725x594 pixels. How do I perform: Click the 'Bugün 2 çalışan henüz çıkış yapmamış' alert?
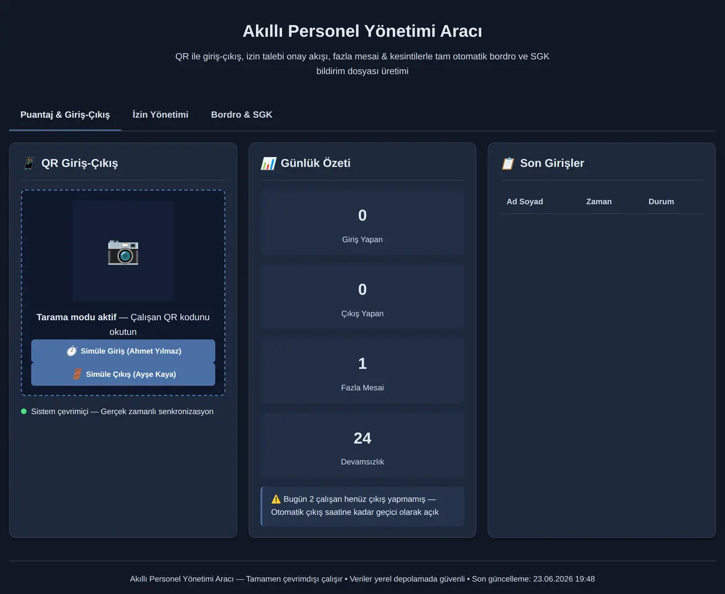coord(362,506)
